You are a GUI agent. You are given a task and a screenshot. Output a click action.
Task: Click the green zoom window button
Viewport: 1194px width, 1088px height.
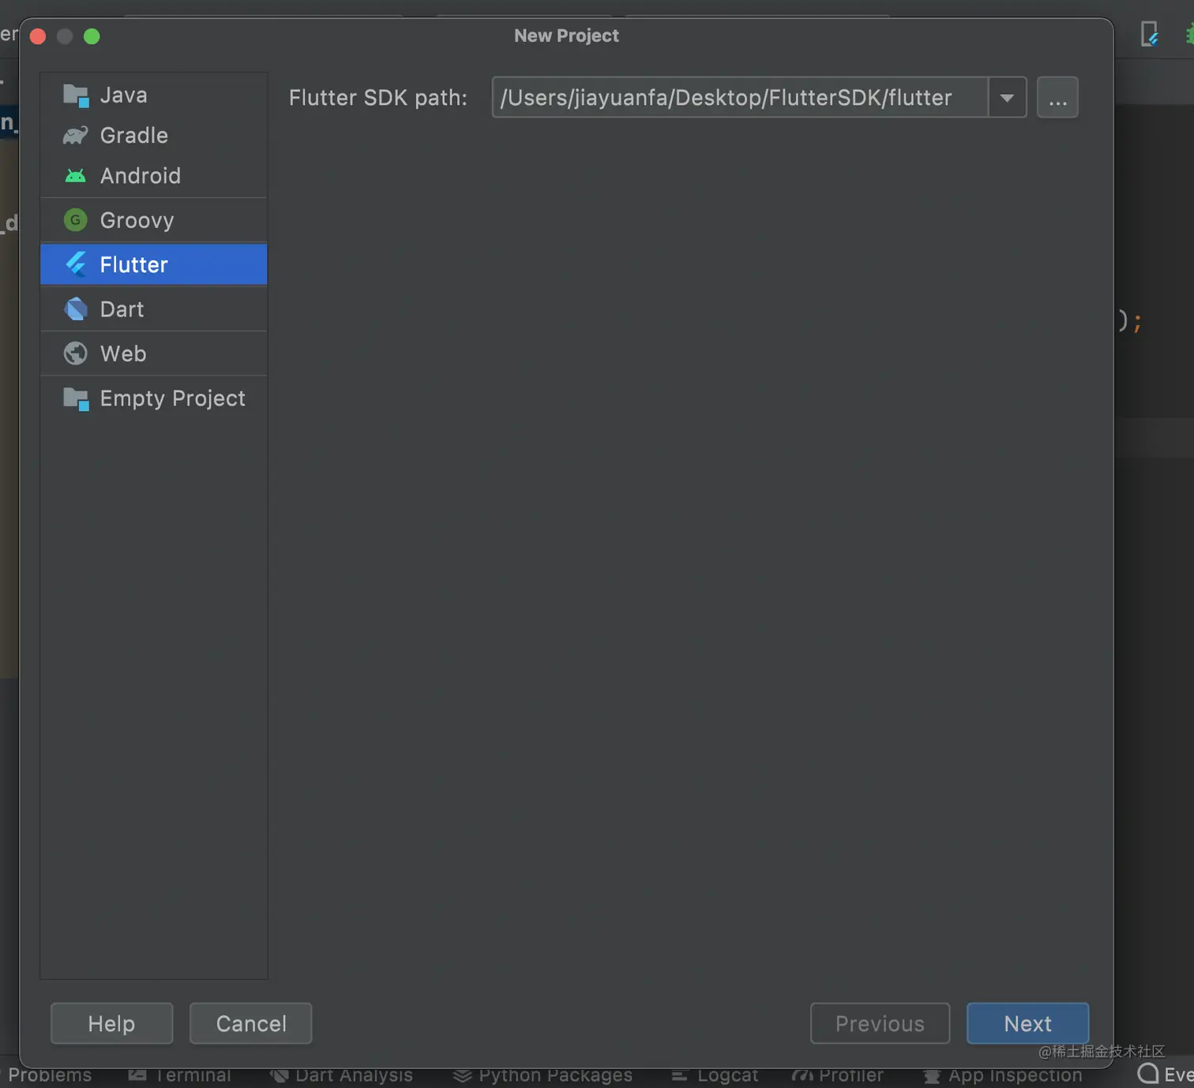point(92,36)
